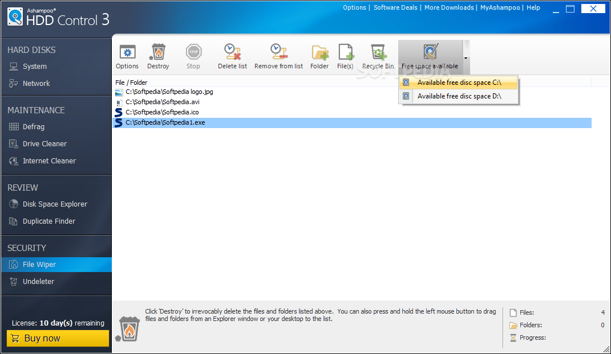Add a Folder using toolbar icon
Viewport: 611px width, 354px height.
[x=319, y=52]
